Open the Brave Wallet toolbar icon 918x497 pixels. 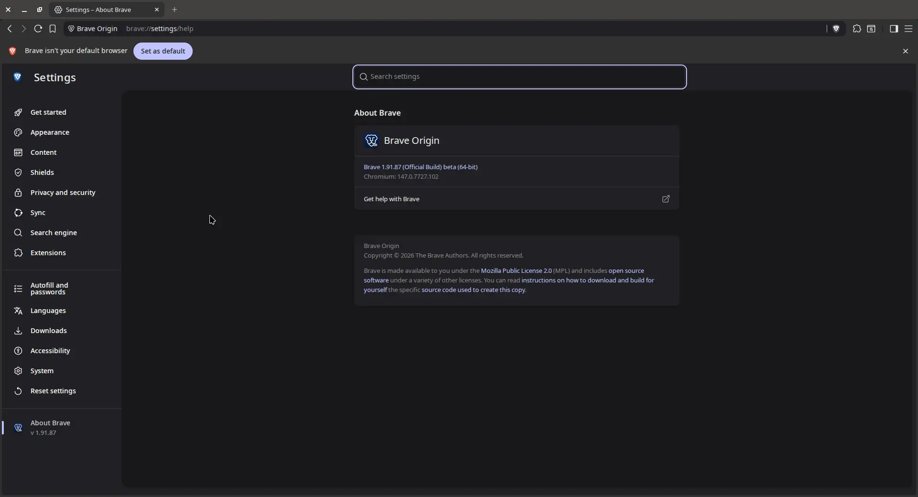[871, 29]
